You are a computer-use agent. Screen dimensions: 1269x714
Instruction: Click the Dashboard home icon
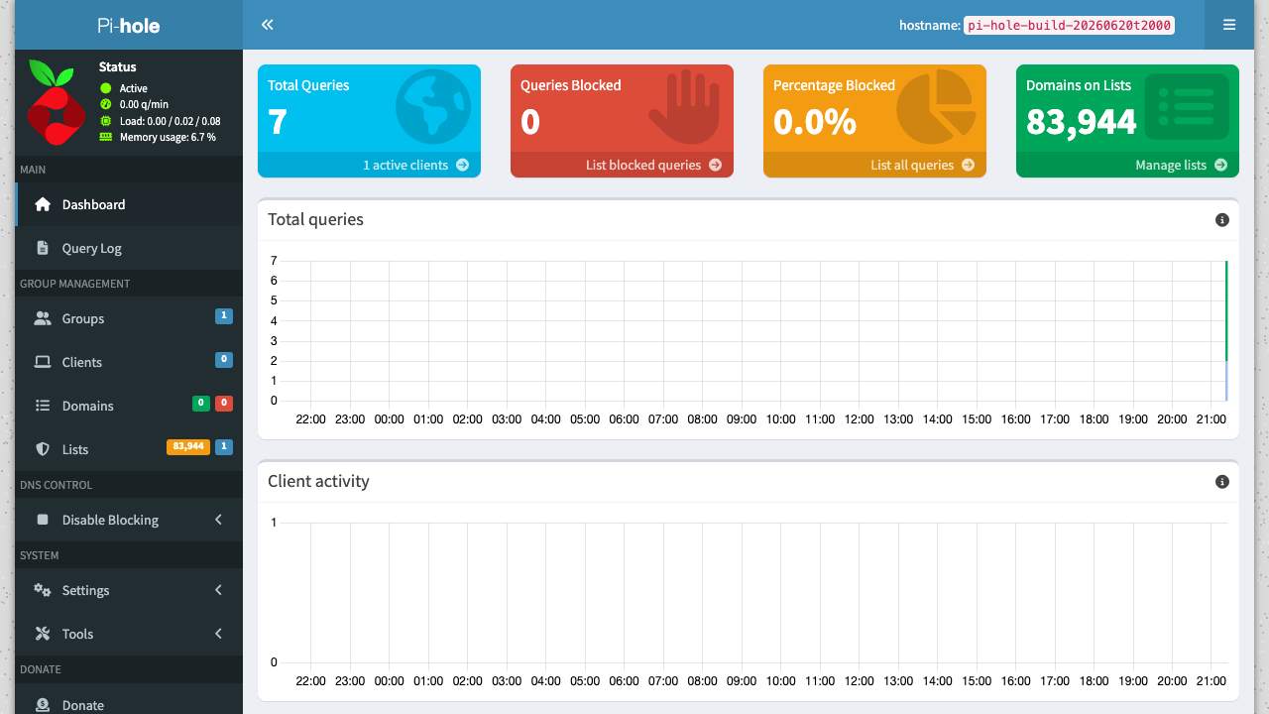click(42, 204)
